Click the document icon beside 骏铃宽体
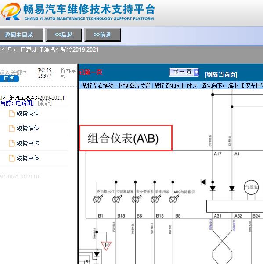This screenshot has height=264, width=263. [x=11, y=114]
